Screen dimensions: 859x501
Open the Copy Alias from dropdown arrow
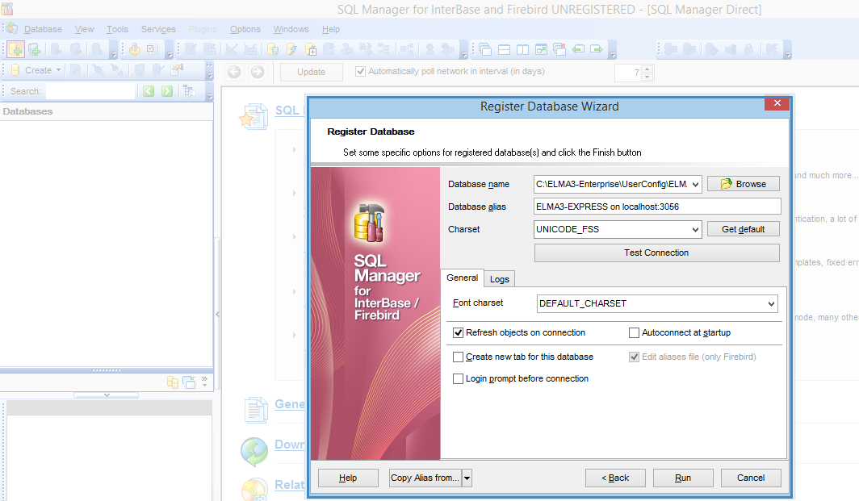[x=467, y=478]
